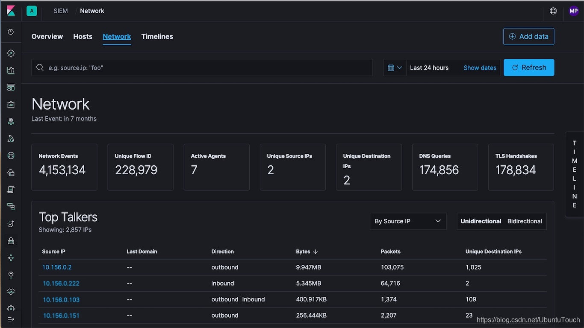The height and width of the screenshot is (328, 584).
Task: Click the Last 24 hours range
Action: (429, 68)
